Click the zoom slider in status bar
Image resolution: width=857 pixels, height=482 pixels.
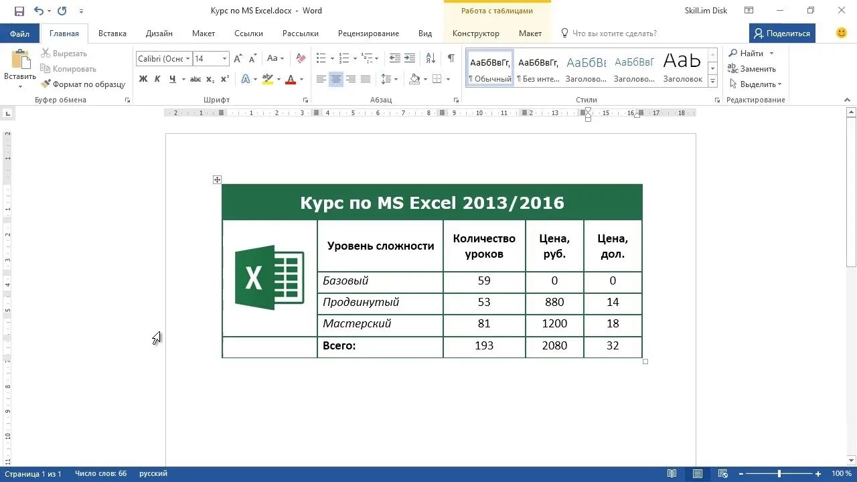point(779,474)
